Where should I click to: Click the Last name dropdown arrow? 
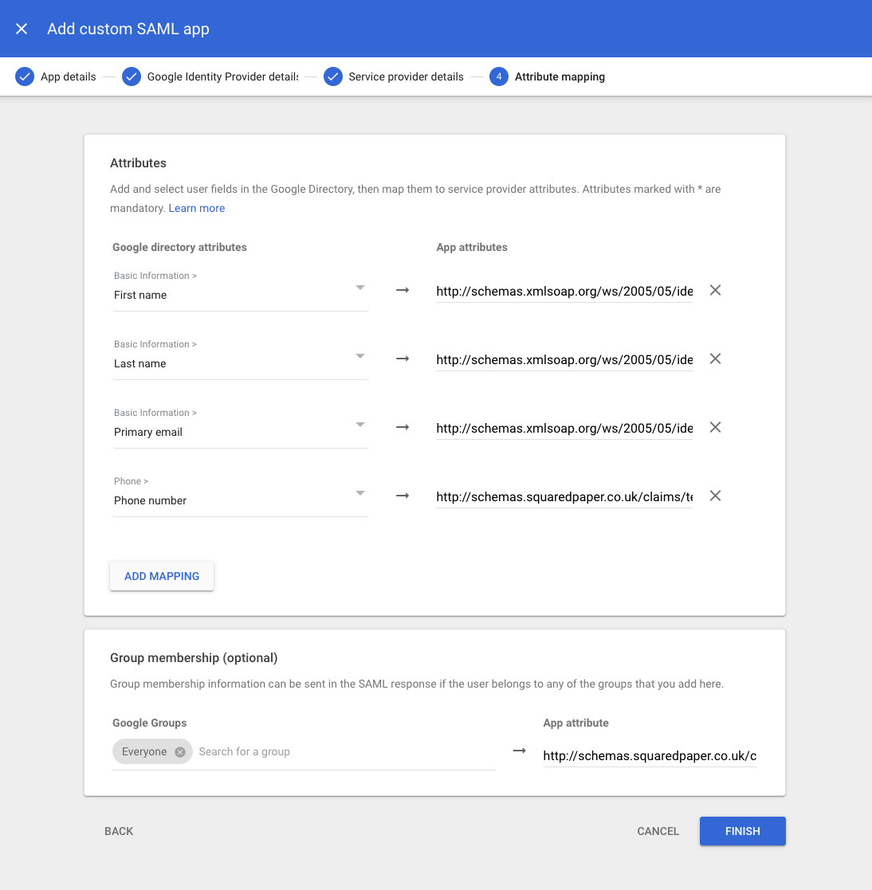tap(360, 356)
